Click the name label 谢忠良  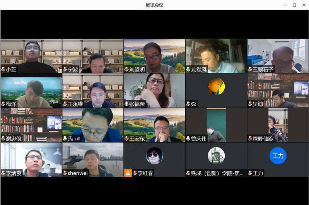tap(14, 138)
